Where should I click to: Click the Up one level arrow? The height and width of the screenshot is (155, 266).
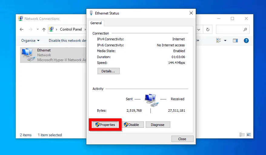tap(44, 30)
